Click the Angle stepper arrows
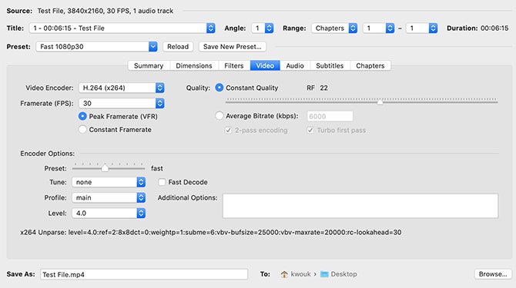Screen dimensions: 516x288 click(269, 28)
